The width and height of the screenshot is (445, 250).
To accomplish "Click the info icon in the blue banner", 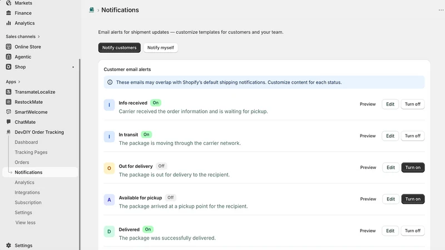I will pos(110,82).
